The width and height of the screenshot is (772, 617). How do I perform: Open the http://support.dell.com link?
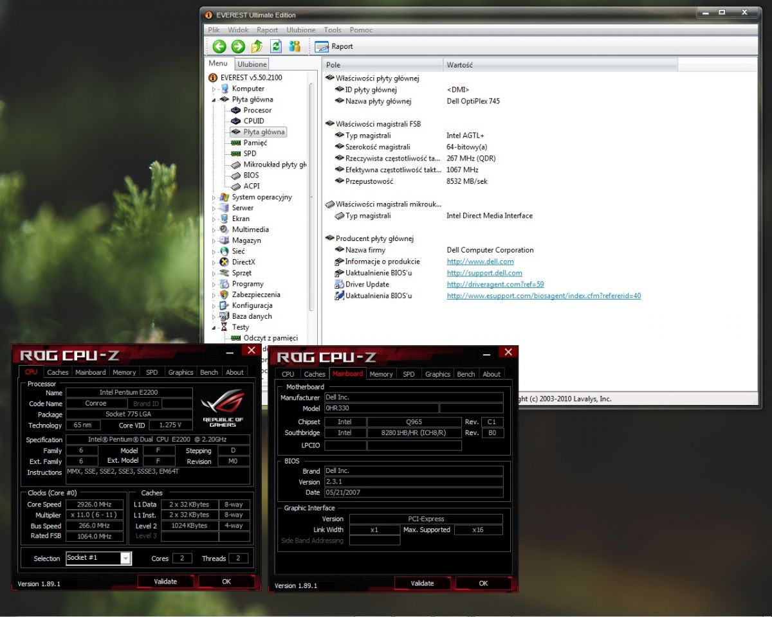[484, 273]
